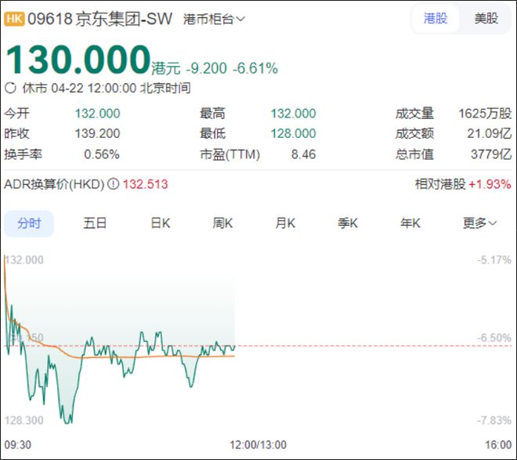Viewport: 517px width, 460px height.
Task: Click the orange HK market badge
Action: (x=14, y=19)
